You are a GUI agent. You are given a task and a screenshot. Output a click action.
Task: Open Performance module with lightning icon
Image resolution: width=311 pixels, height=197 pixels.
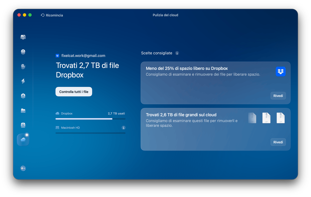pyautogui.click(x=23, y=81)
